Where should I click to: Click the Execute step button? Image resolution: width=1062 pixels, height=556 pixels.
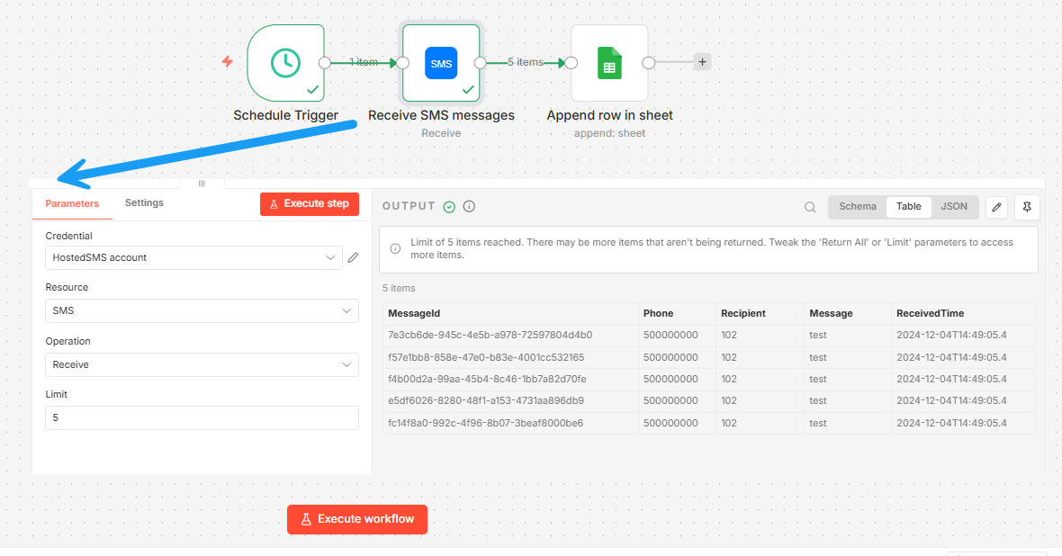[310, 204]
